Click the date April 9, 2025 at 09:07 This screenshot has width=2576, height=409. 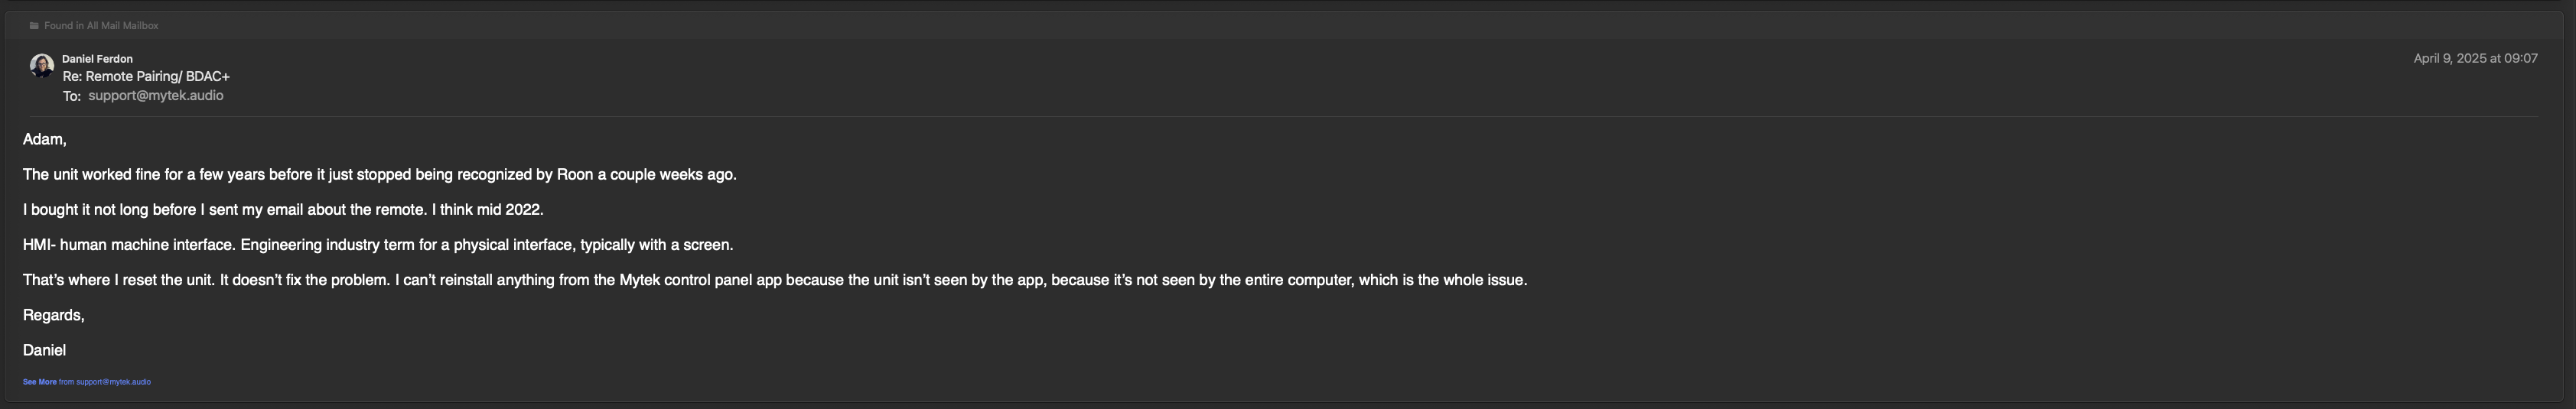coord(2475,59)
